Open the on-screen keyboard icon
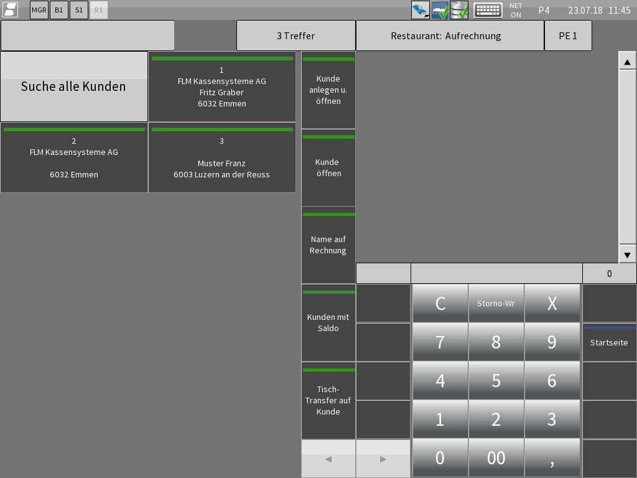Viewport: 637px width, 478px height. pos(488,10)
